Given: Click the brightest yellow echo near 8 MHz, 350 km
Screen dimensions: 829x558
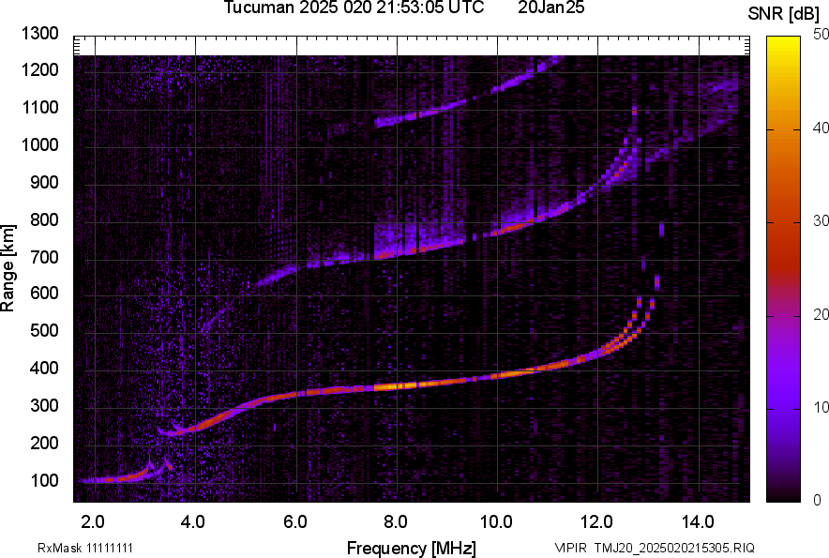Looking at the screenshot, I should tap(394, 386).
